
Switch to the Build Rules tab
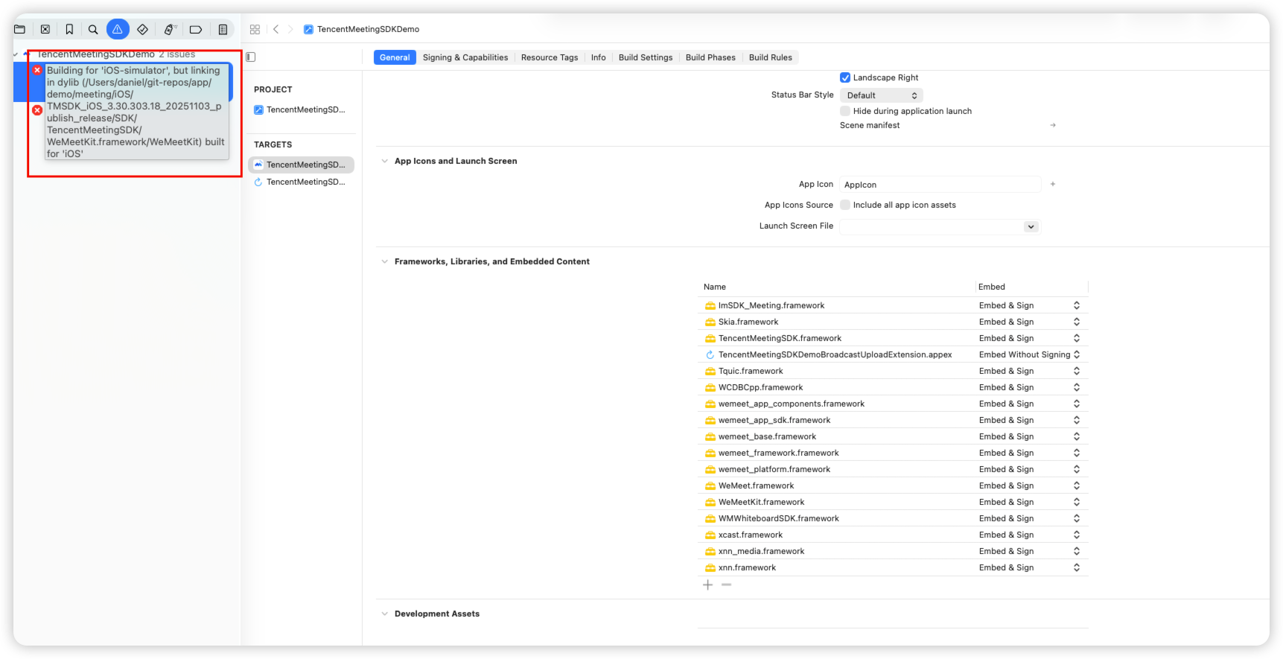click(x=771, y=57)
